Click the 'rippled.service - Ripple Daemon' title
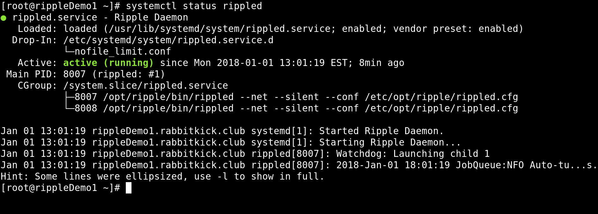The height and width of the screenshot is (214, 598). (x=100, y=17)
